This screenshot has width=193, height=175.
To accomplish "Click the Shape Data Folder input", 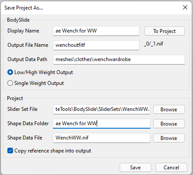I will point(102,123).
